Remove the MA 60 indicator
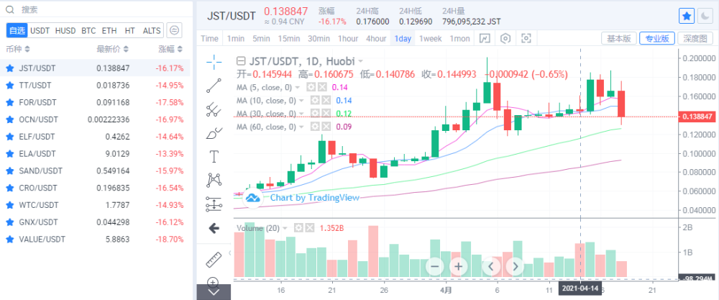 [326, 127]
